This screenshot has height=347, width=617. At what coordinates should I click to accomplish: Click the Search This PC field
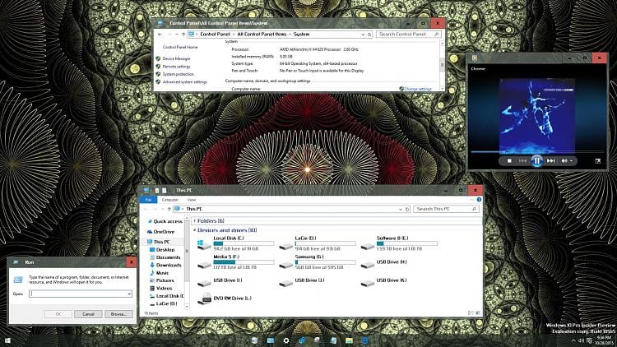446,209
